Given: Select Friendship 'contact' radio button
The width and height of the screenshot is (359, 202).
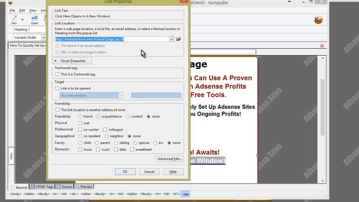Looking at the screenshot, I should pyautogui.click(x=128, y=117).
